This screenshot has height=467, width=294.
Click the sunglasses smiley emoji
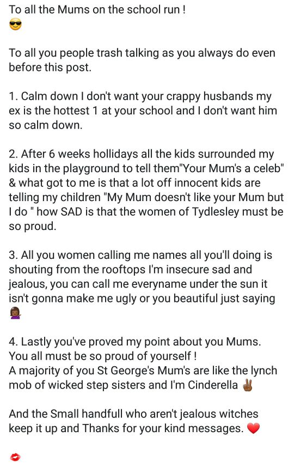tap(15, 24)
